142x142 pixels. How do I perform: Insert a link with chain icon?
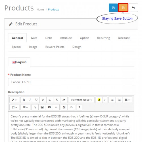pos(35,107)
